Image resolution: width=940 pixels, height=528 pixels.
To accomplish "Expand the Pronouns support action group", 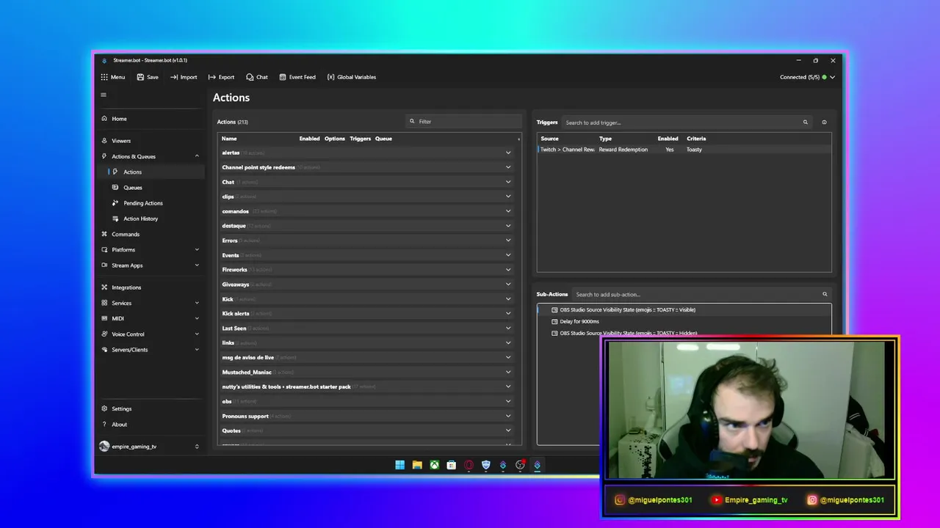I will tap(508, 417).
